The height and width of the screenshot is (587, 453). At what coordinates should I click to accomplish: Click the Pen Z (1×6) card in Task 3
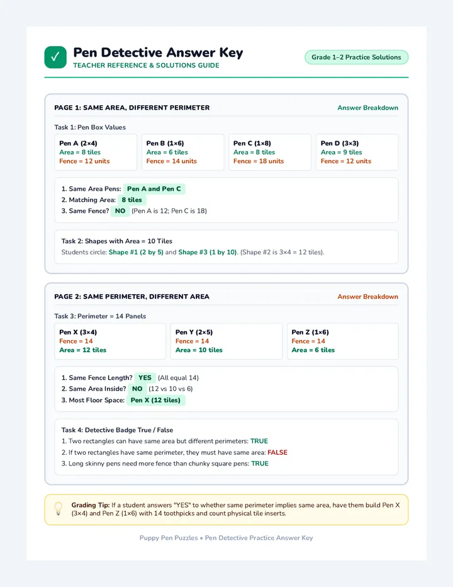[x=343, y=341]
